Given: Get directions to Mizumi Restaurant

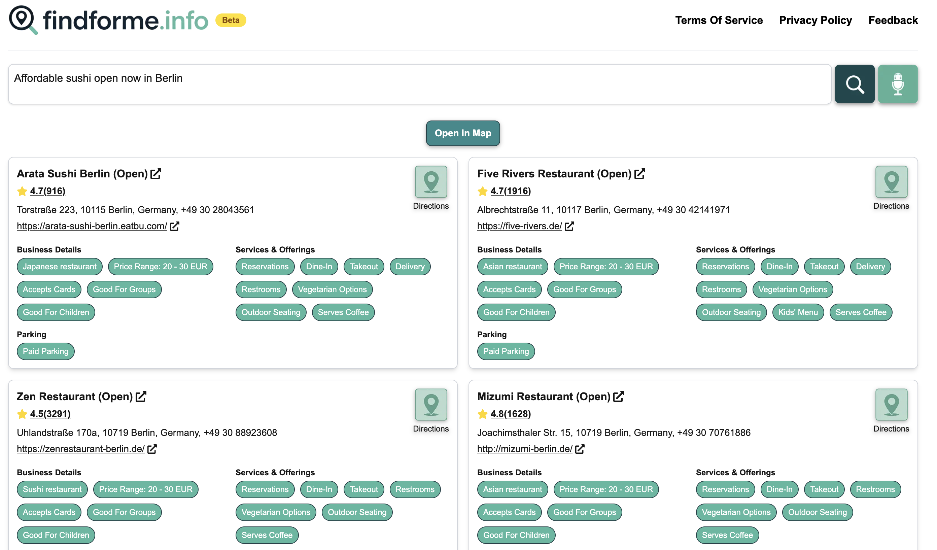Looking at the screenshot, I should click(x=891, y=405).
